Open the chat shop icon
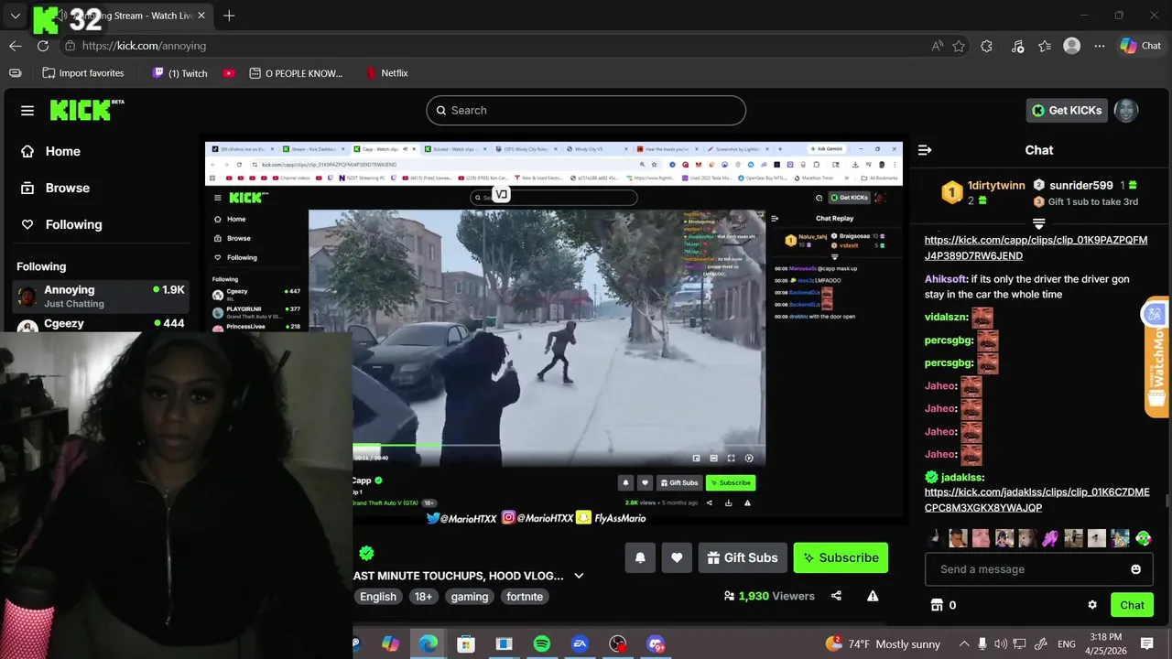 pos(937,605)
